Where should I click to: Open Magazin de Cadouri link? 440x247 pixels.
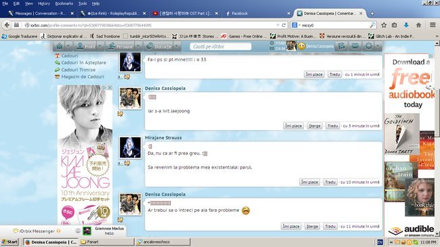click(83, 76)
